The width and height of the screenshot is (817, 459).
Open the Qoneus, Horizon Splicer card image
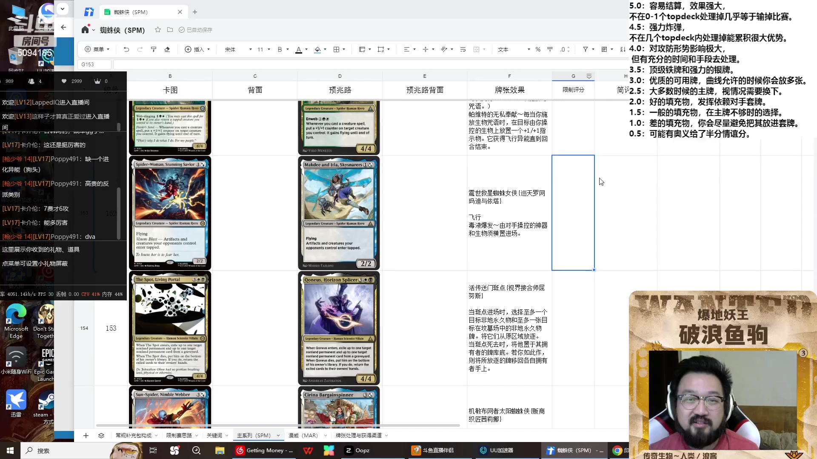point(339,328)
